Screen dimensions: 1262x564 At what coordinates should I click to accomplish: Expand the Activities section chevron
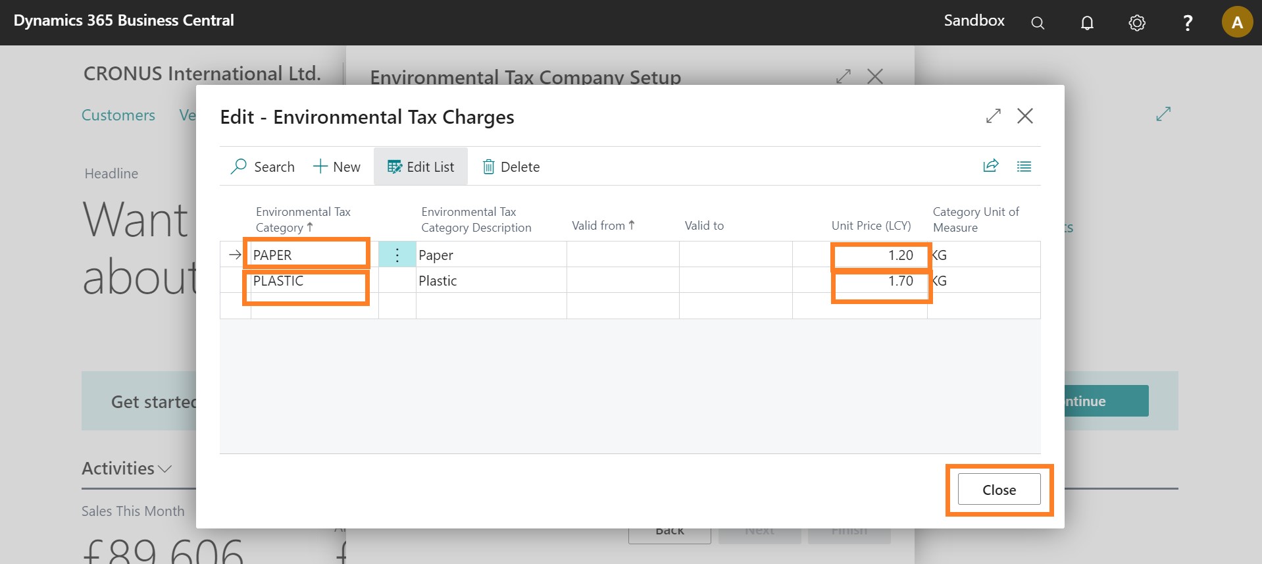(x=164, y=469)
